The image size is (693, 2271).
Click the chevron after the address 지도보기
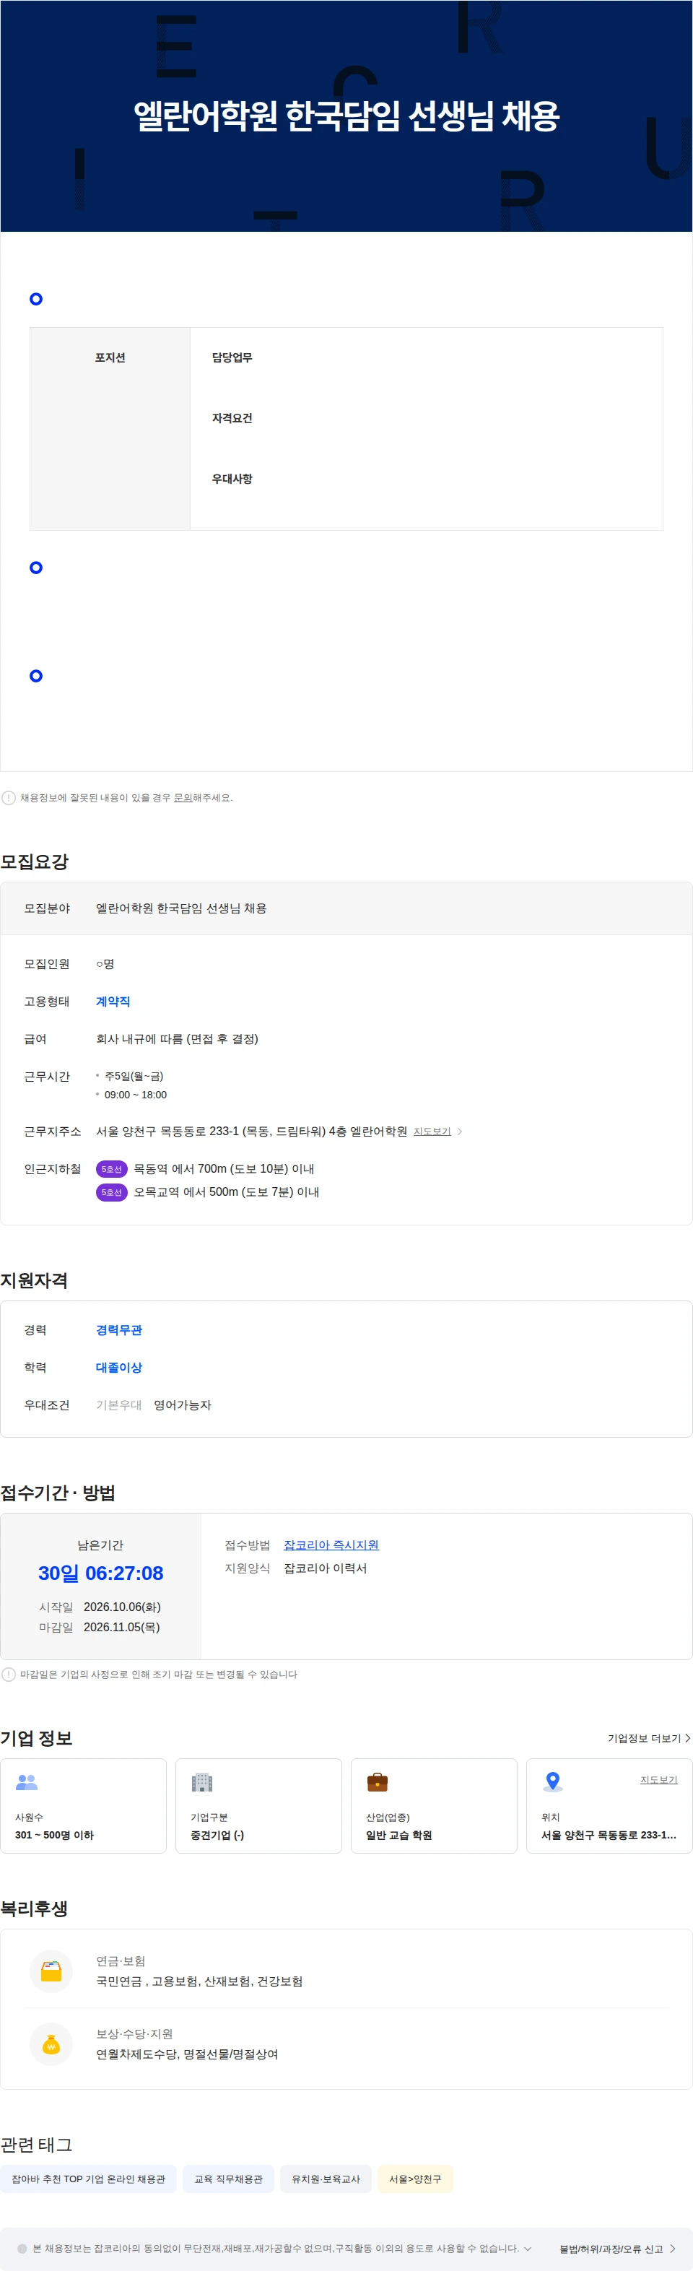[x=459, y=1131]
